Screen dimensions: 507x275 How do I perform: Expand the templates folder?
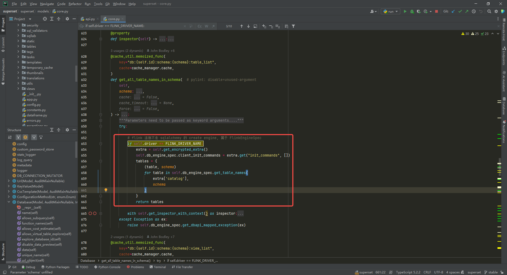18,62
